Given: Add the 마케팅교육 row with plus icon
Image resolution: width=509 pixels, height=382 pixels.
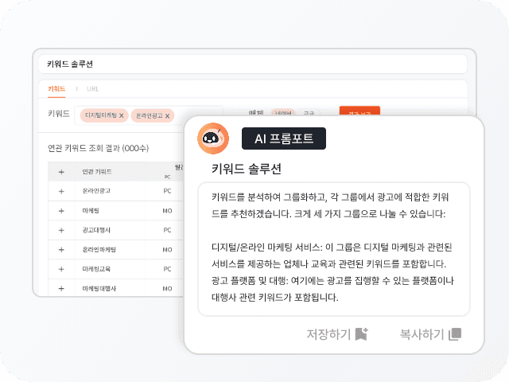Looking at the screenshot, I should [x=61, y=269].
